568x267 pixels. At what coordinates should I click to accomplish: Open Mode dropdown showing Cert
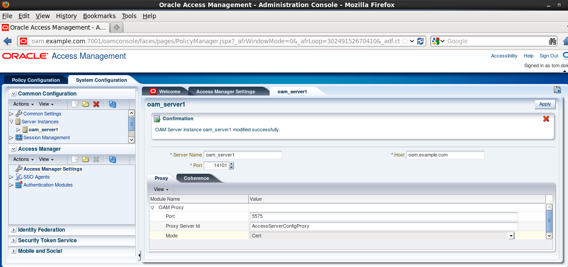511,236
